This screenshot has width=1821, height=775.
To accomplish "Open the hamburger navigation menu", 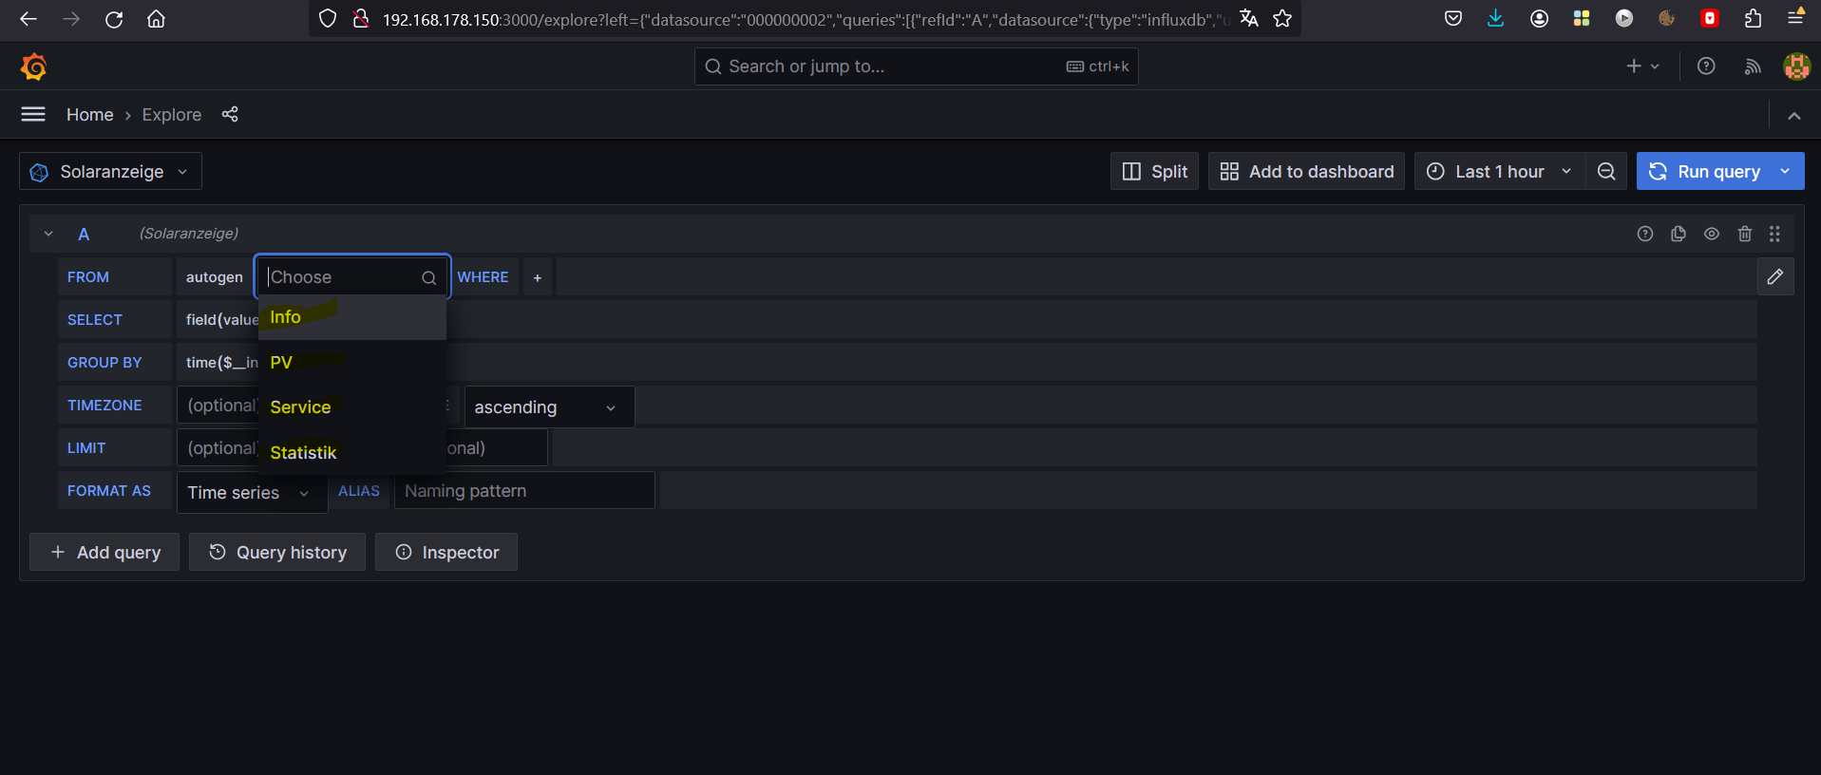I will click(33, 115).
